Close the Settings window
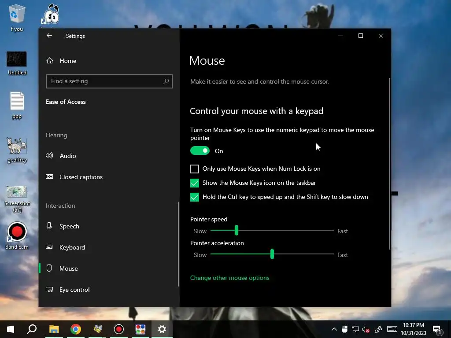 381,36
